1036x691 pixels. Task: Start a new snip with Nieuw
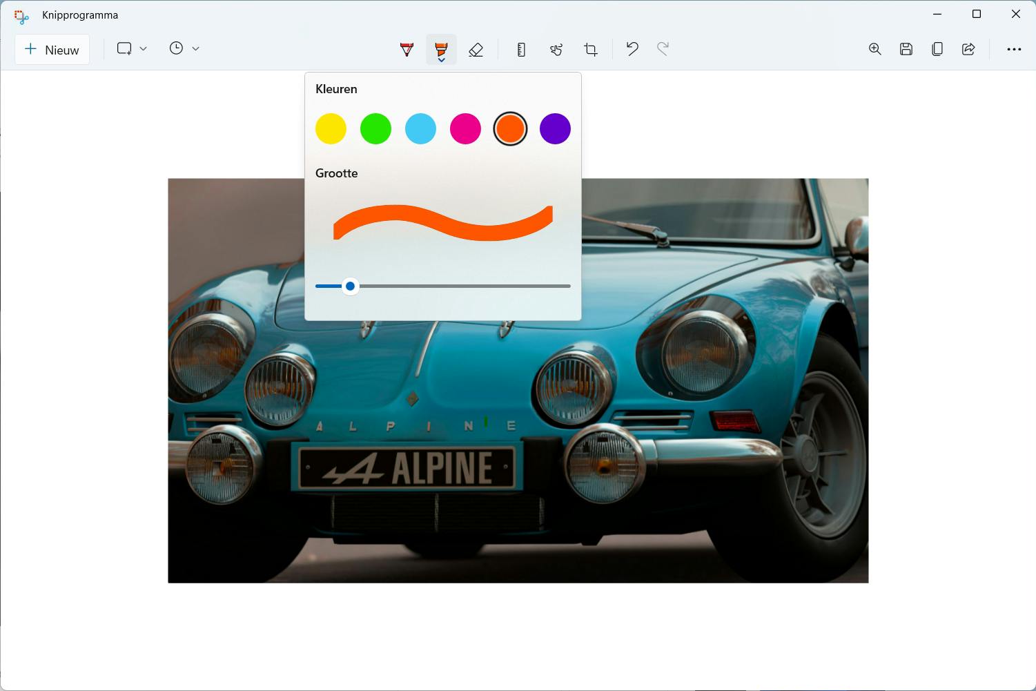click(x=52, y=50)
